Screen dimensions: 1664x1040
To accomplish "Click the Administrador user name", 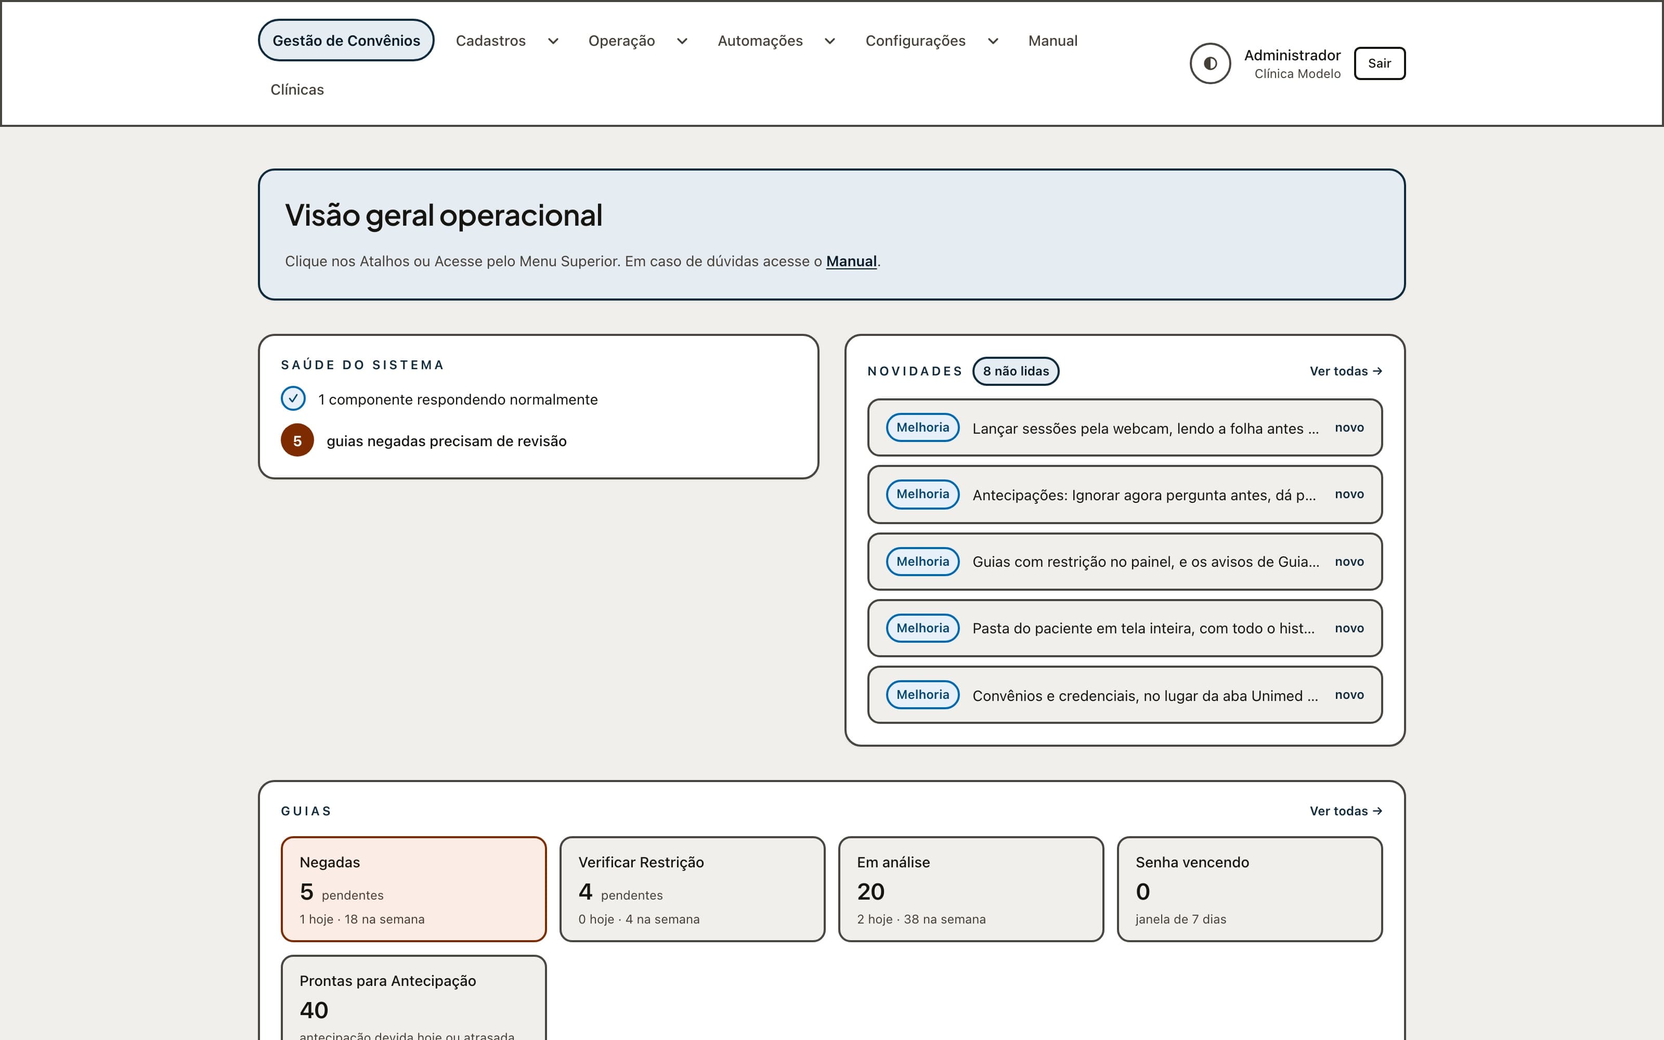I will tap(1292, 55).
